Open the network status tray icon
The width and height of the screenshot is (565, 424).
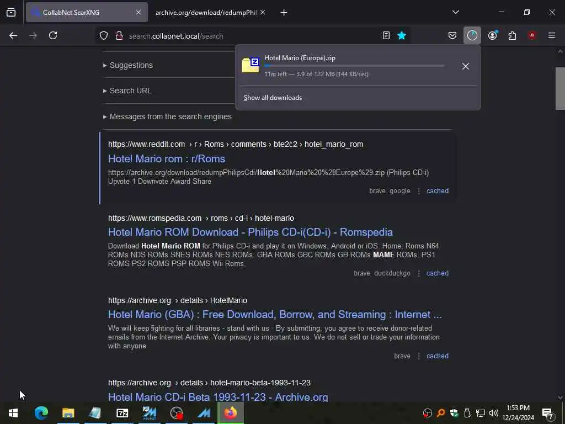click(481, 413)
